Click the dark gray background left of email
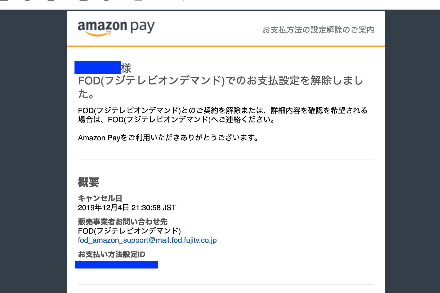Viewport: 440px width, 293px height. pos(33,151)
